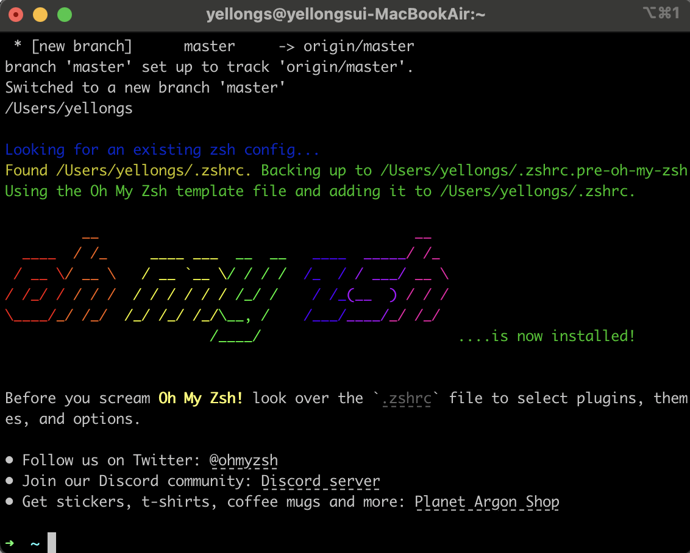The height and width of the screenshot is (553, 690).
Task: Click 'Join our Discord community:' text
Action: (x=137, y=481)
